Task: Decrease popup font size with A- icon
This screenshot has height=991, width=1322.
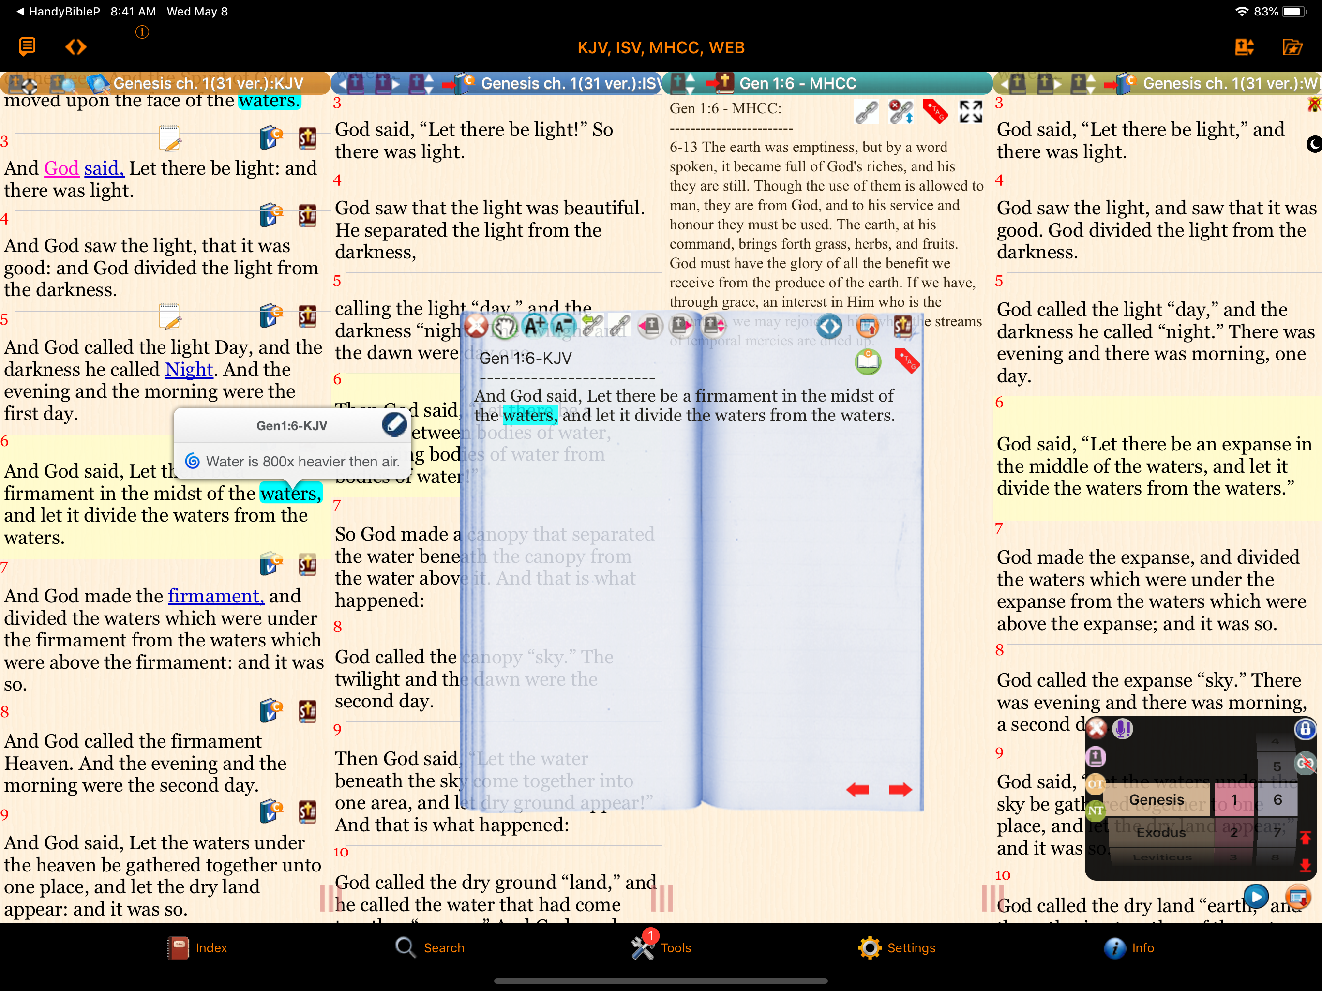Action: [563, 326]
